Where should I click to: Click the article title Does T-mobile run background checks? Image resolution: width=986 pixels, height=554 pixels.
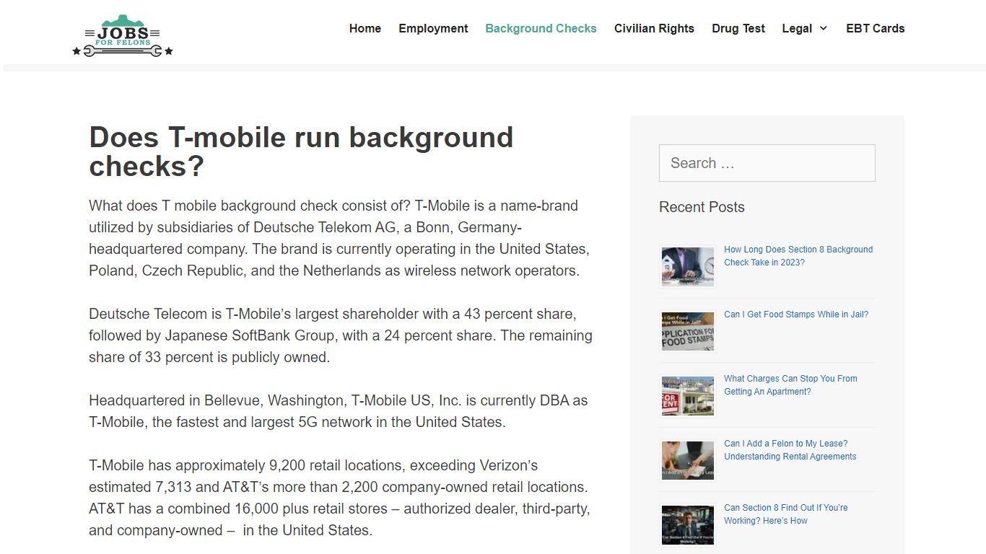(301, 151)
